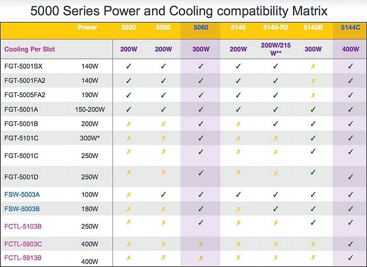Click the X mark for FGT-5001SX under 5140B
The height and width of the screenshot is (267, 367).
click(x=312, y=66)
